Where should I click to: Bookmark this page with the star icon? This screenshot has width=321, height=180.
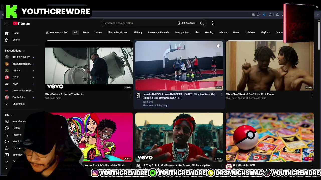[258, 15]
